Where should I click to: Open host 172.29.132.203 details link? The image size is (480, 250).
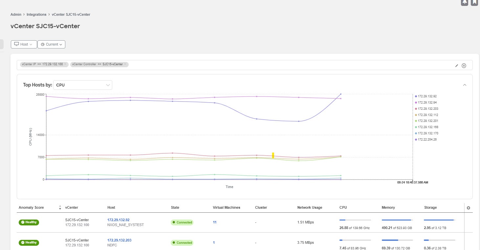pyautogui.click(x=119, y=240)
